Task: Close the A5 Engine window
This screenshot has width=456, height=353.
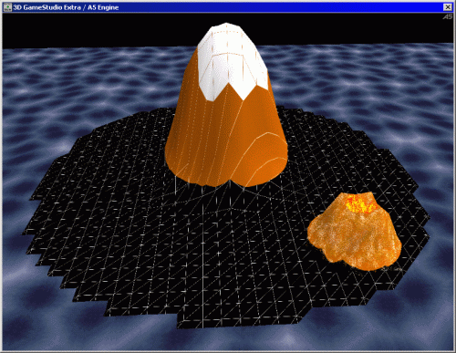Action: 448,7
